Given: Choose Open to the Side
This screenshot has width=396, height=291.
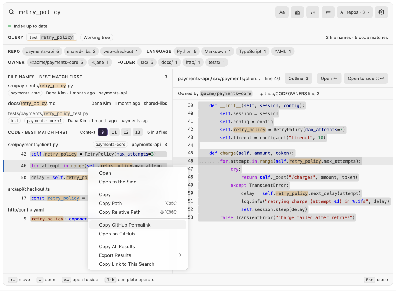Looking at the screenshot, I should click(x=137, y=182).
